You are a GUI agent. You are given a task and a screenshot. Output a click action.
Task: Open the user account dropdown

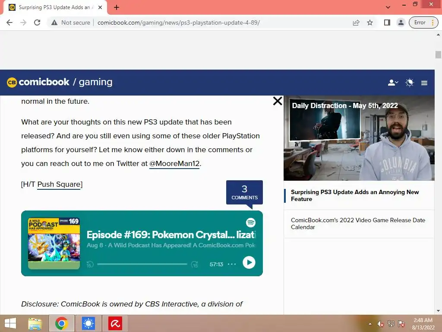393,83
